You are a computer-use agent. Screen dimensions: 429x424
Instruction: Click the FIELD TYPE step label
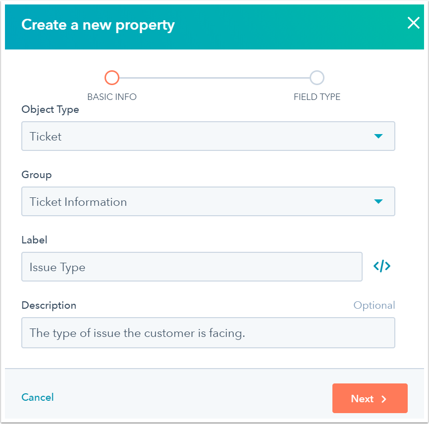[317, 97]
